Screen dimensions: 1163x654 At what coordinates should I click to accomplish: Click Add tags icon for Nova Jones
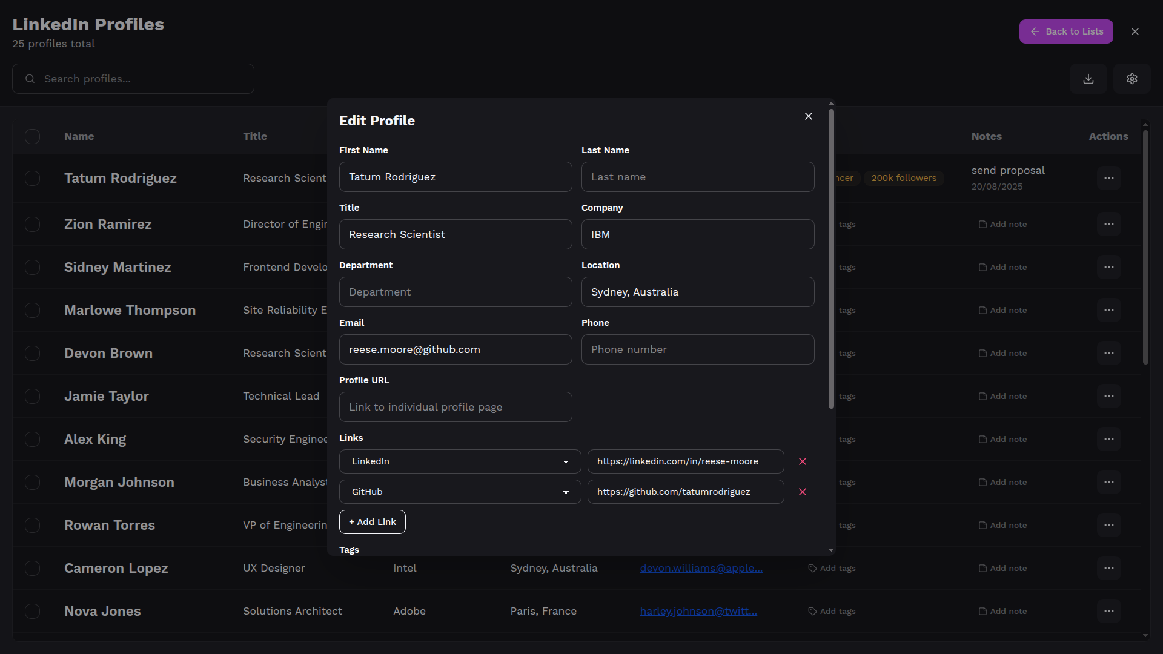click(812, 611)
